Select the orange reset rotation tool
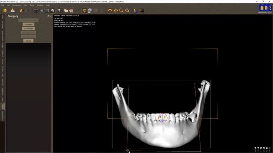273x153 pixels. [127, 11]
